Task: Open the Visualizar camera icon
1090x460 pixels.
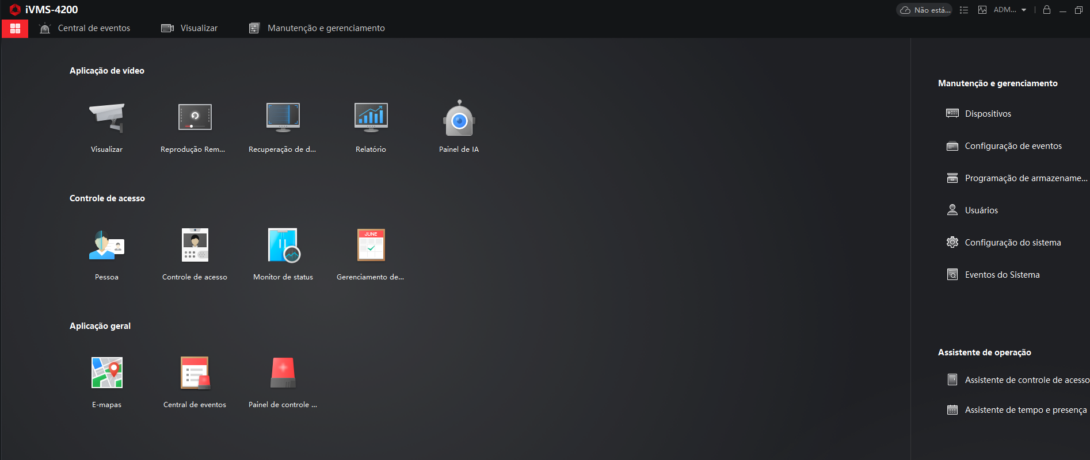Action: pos(107,118)
